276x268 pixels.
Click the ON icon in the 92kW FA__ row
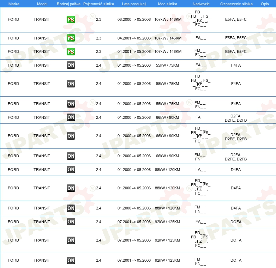coord(71,222)
